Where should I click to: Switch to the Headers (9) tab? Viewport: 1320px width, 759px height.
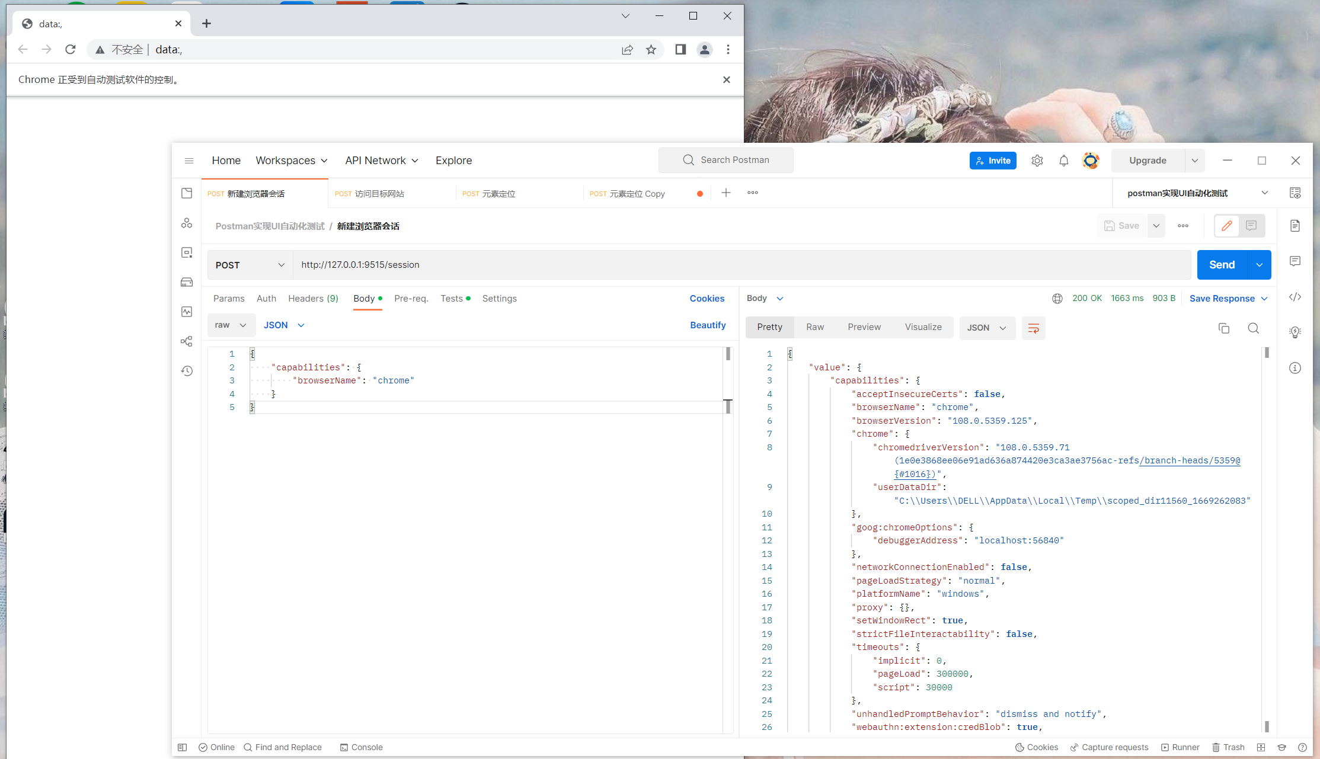tap(313, 299)
